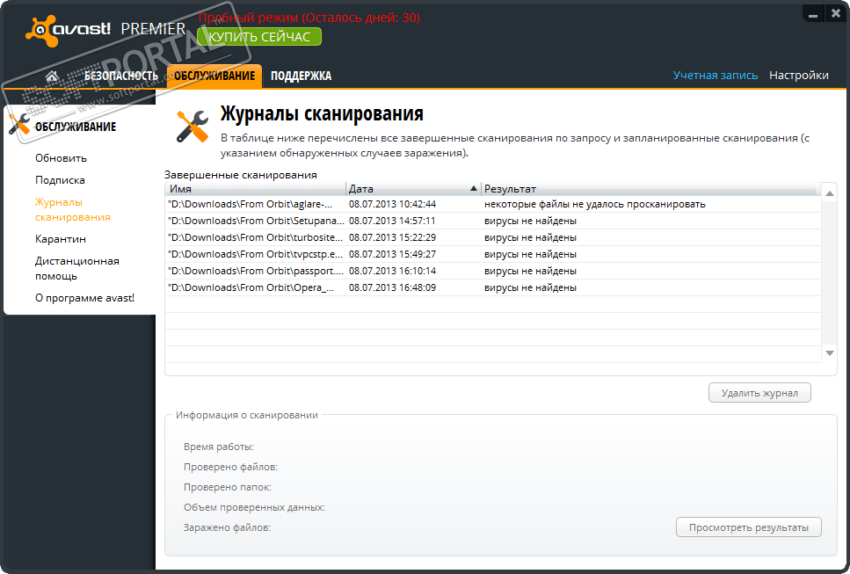850x574 pixels.
Task: Open Подписка in the sidebar
Action: pyautogui.click(x=60, y=180)
